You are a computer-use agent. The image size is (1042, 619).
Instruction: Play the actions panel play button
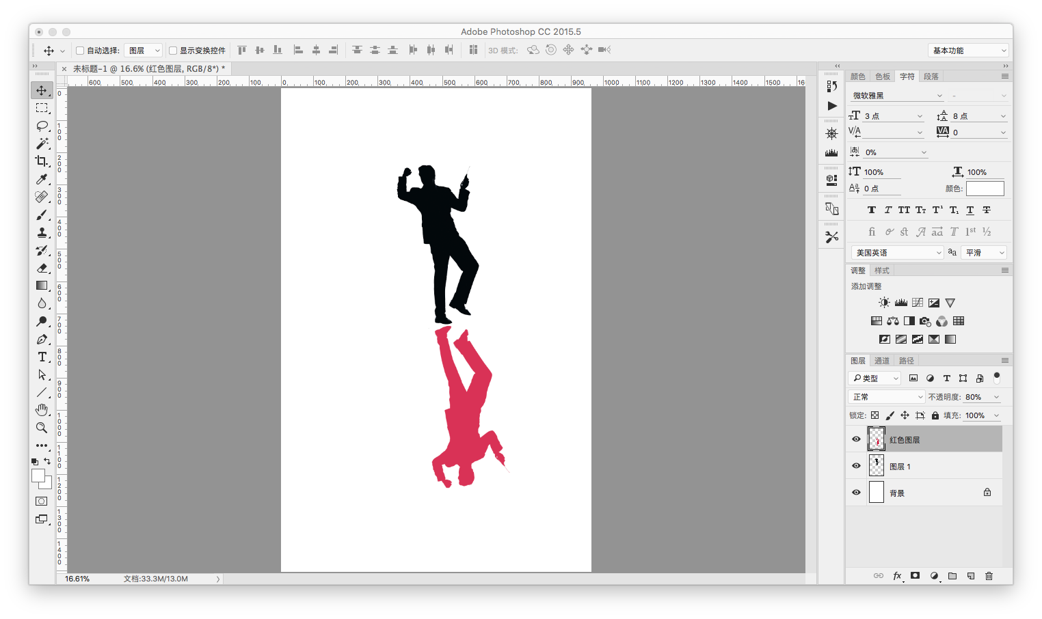[x=831, y=106]
